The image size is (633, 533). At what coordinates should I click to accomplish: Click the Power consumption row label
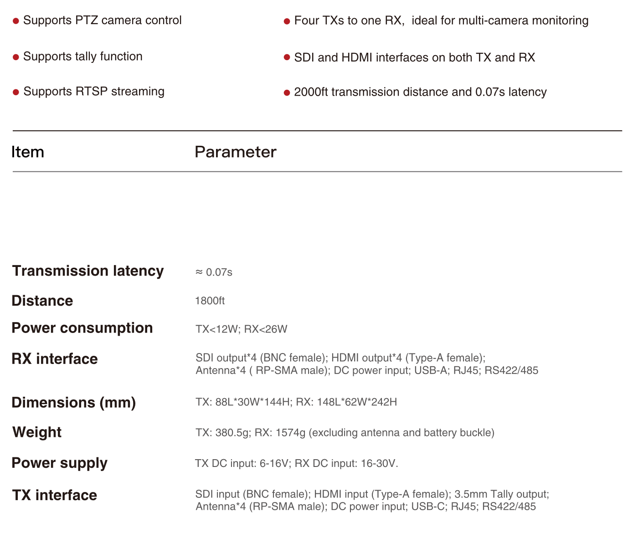point(82,328)
